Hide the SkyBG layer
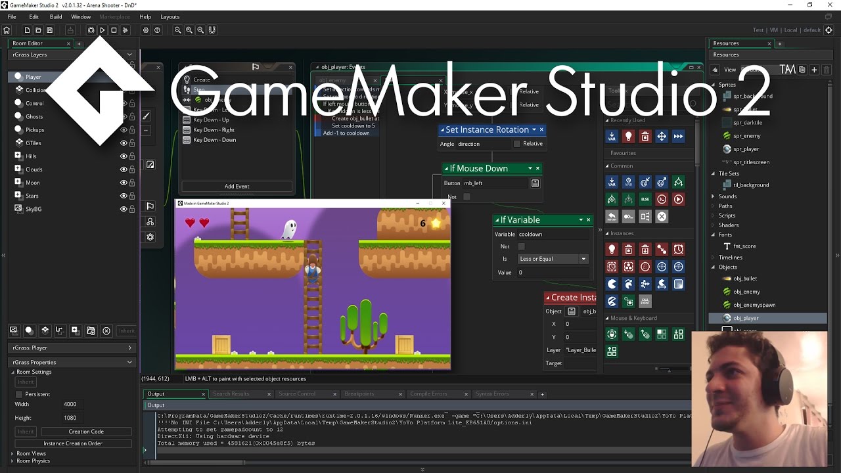841x473 pixels. coord(124,209)
